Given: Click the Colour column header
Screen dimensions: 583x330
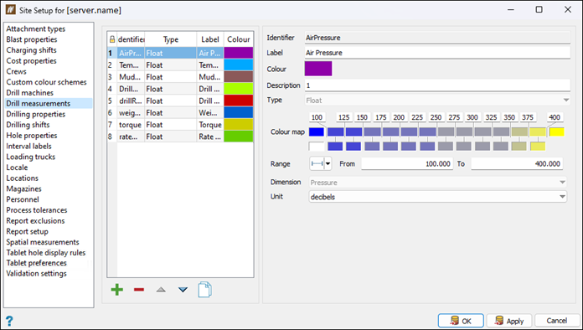Looking at the screenshot, I should (239, 39).
